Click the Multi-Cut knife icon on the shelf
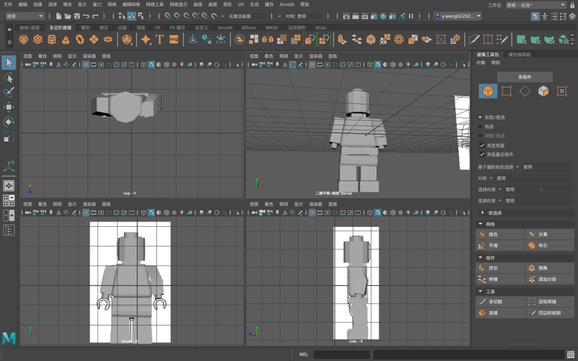Image resolution: width=578 pixels, height=361 pixels. [x=474, y=39]
